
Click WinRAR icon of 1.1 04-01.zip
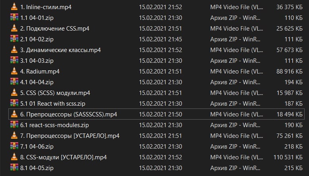point(14,17)
